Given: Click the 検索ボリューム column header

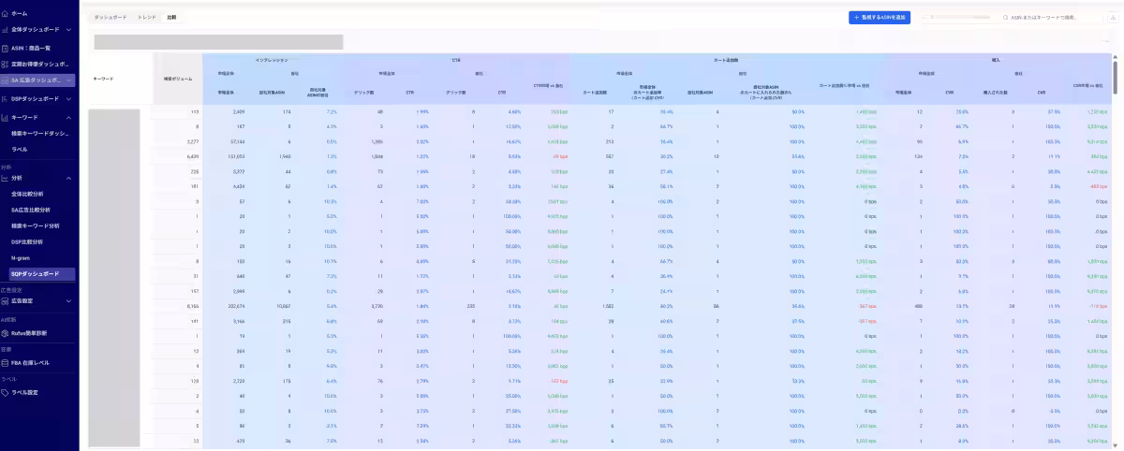Looking at the screenshot, I should 177,79.
